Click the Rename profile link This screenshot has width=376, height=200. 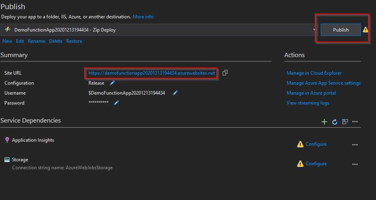click(x=36, y=41)
